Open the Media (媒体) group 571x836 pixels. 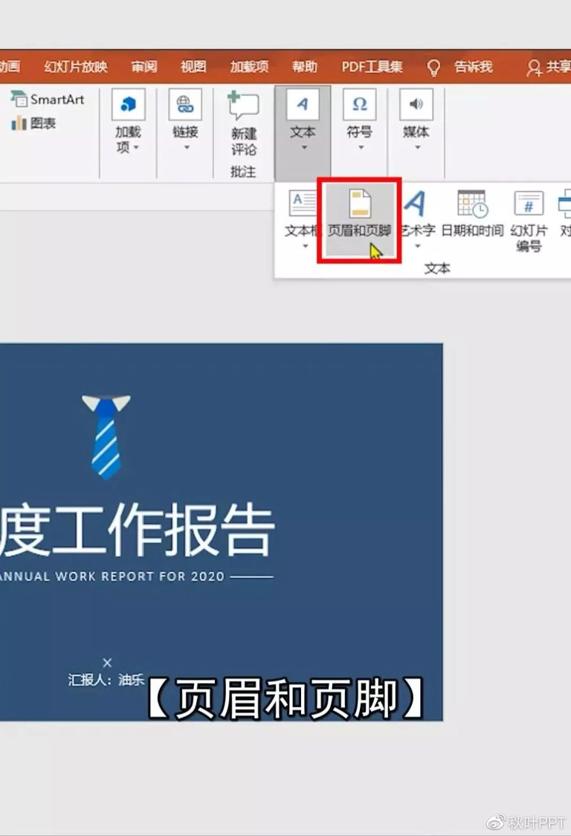click(x=416, y=120)
